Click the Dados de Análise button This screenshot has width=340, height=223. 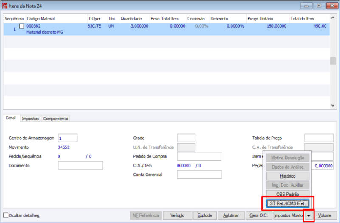pos(288,167)
